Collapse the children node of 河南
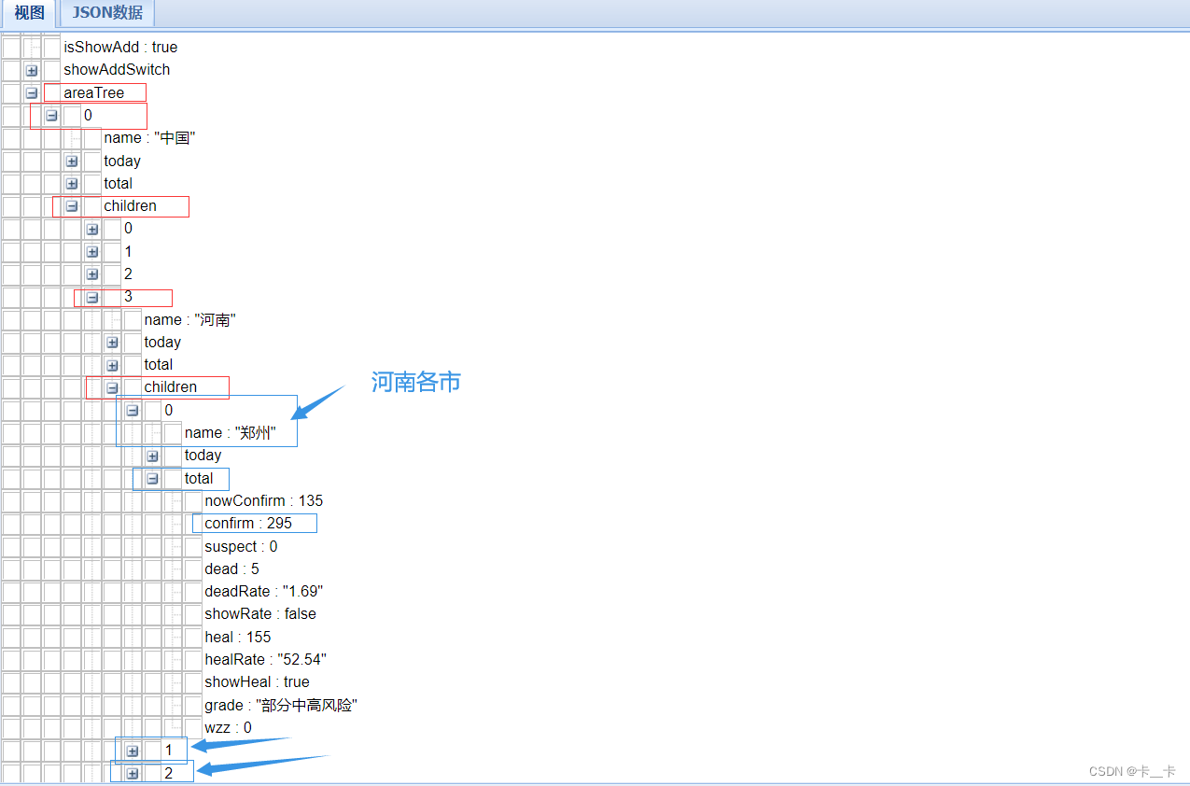Image resolution: width=1190 pixels, height=786 pixels. [x=112, y=387]
